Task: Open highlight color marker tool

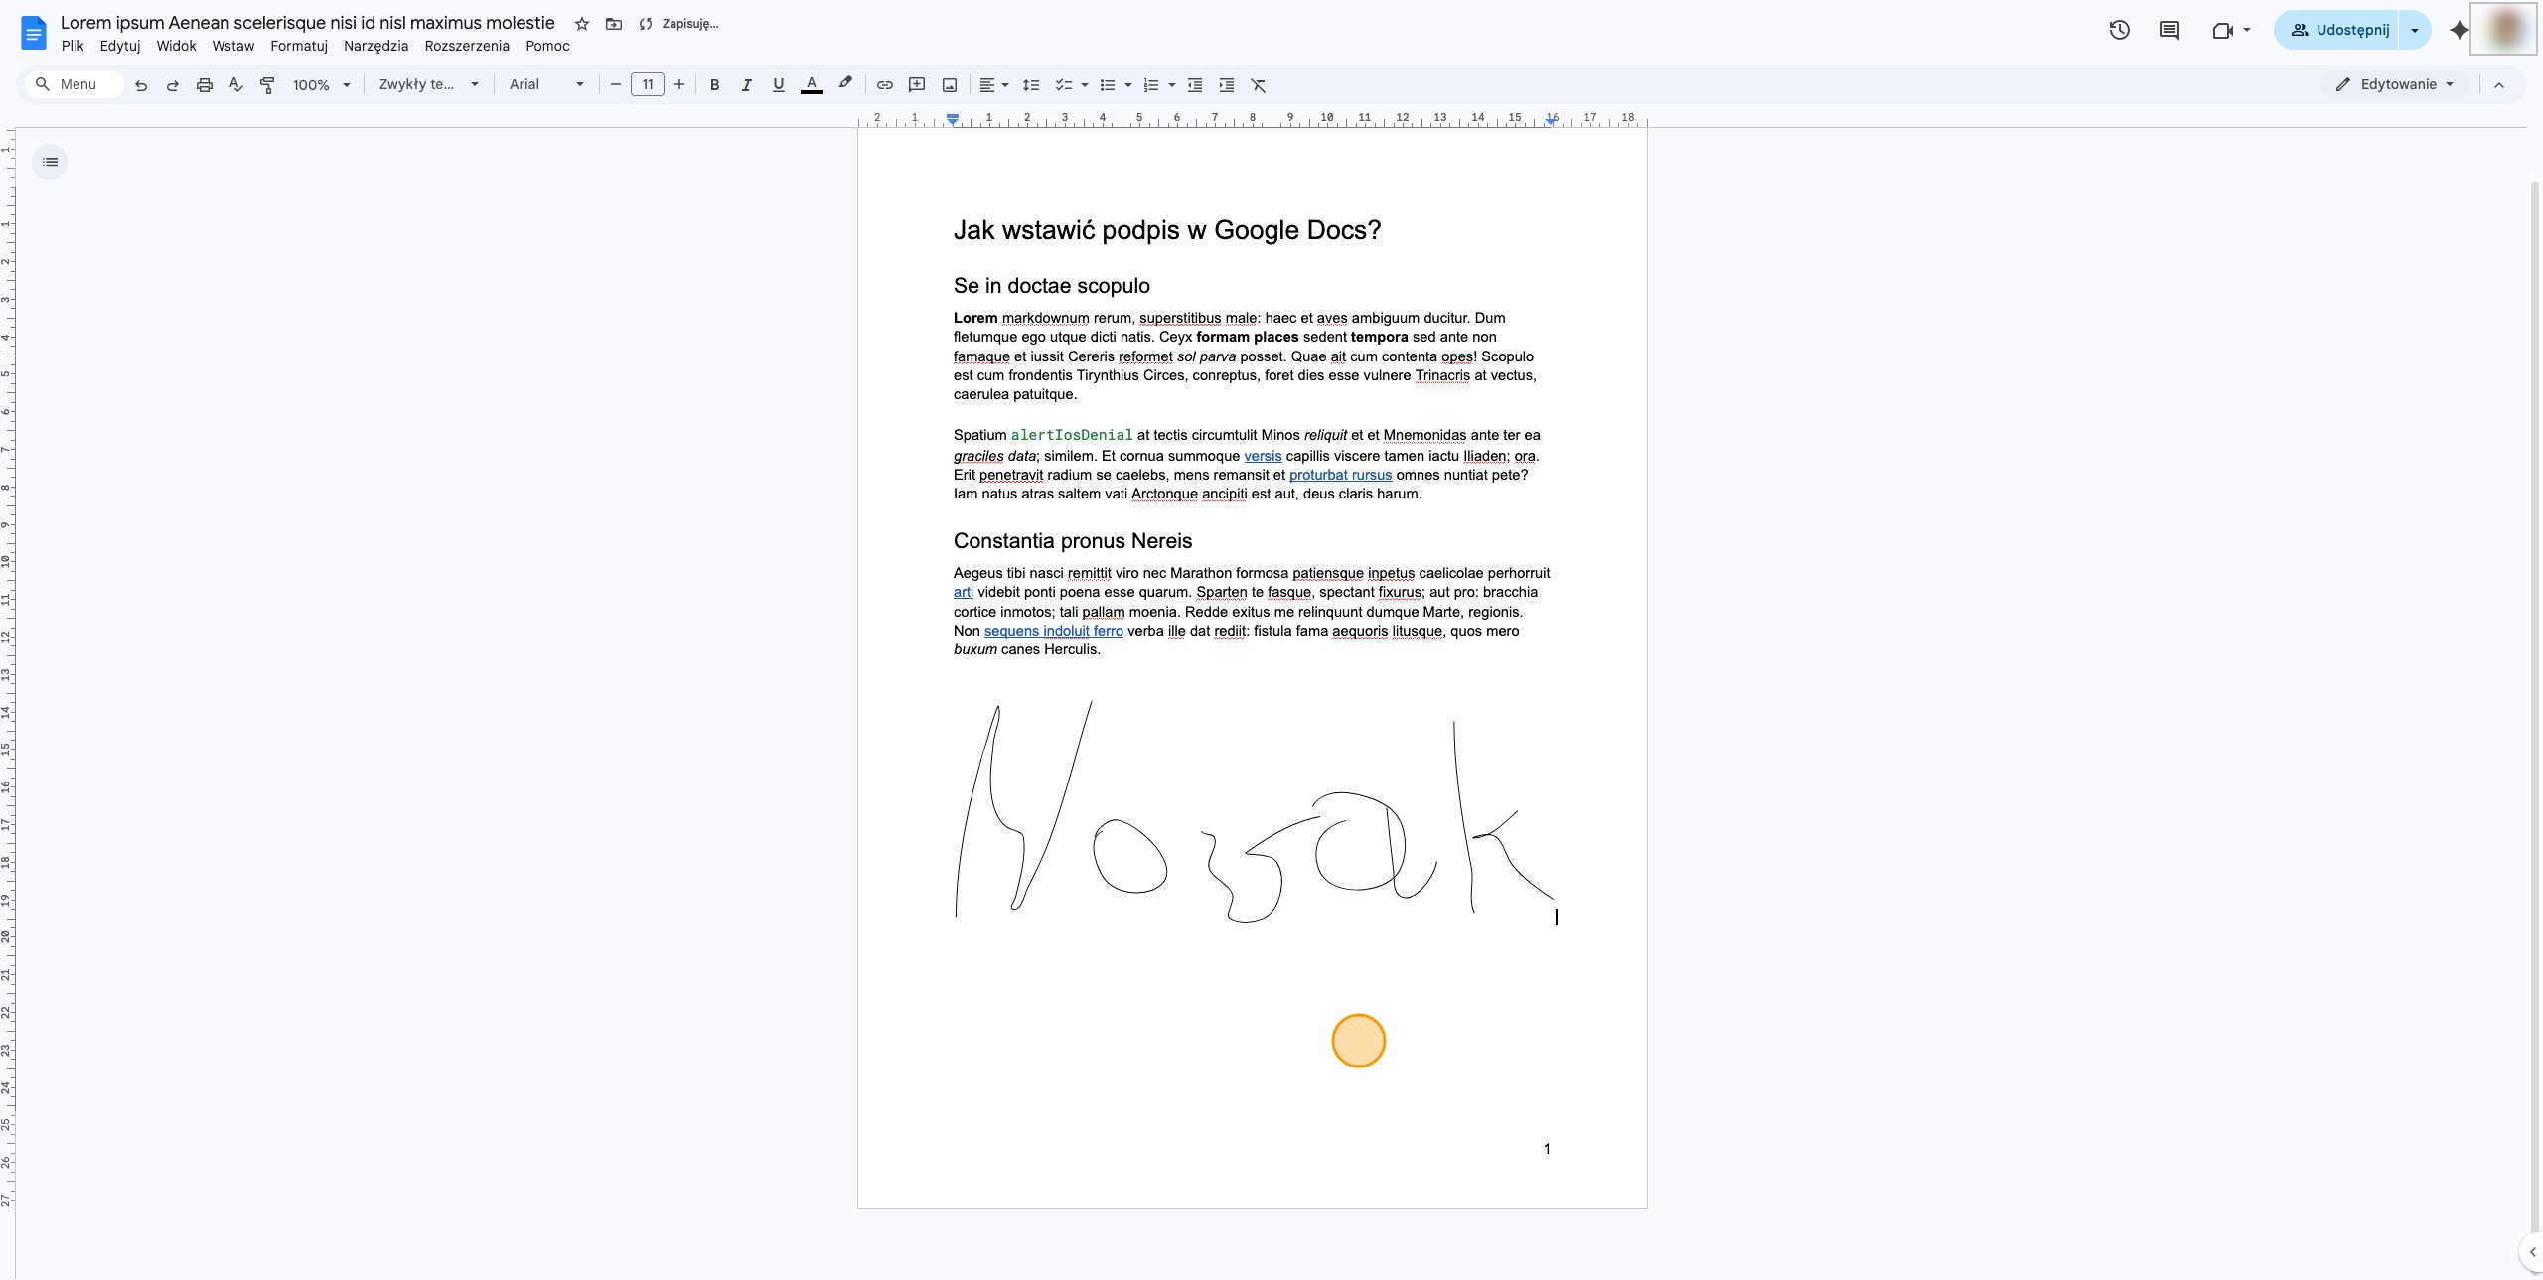Action: 844,84
